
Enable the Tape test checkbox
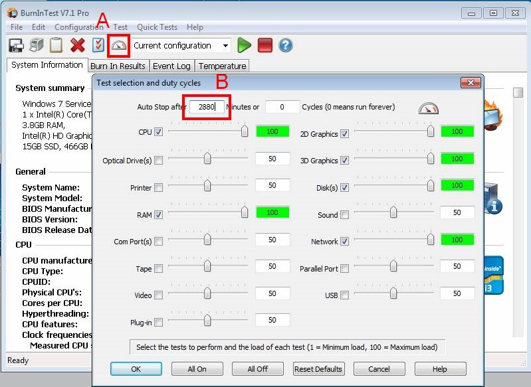click(158, 269)
